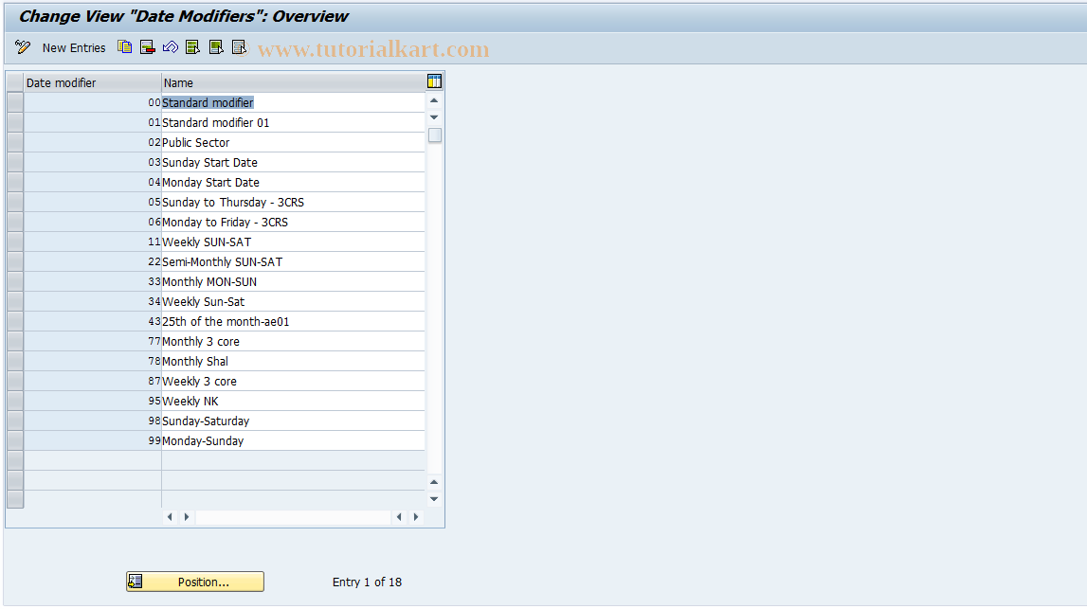Click horizontal scroll right arrow near left
The image size is (1087, 609).
pyautogui.click(x=187, y=517)
